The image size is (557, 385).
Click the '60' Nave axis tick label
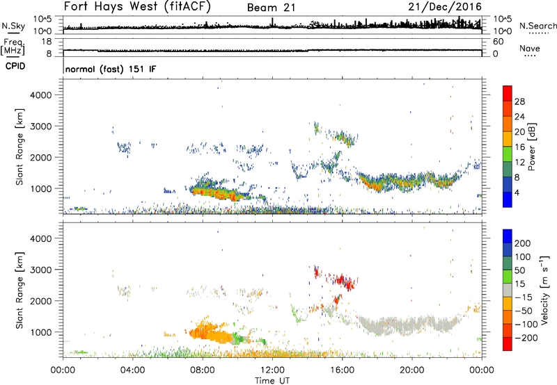[498, 42]
